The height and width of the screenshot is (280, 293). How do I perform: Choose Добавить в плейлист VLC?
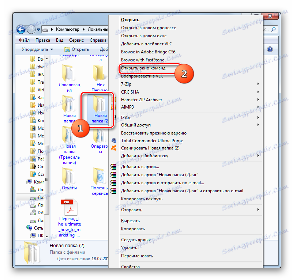(x=146, y=44)
